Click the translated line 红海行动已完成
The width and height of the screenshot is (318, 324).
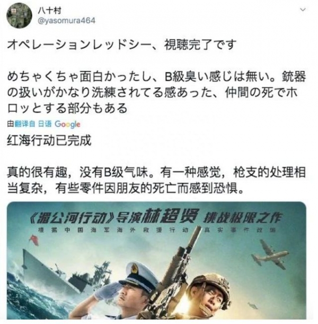(x=49, y=141)
